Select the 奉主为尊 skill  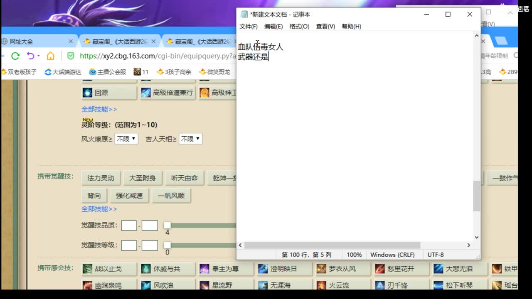[x=227, y=269]
